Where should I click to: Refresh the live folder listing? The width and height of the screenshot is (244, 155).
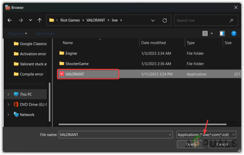165,20
